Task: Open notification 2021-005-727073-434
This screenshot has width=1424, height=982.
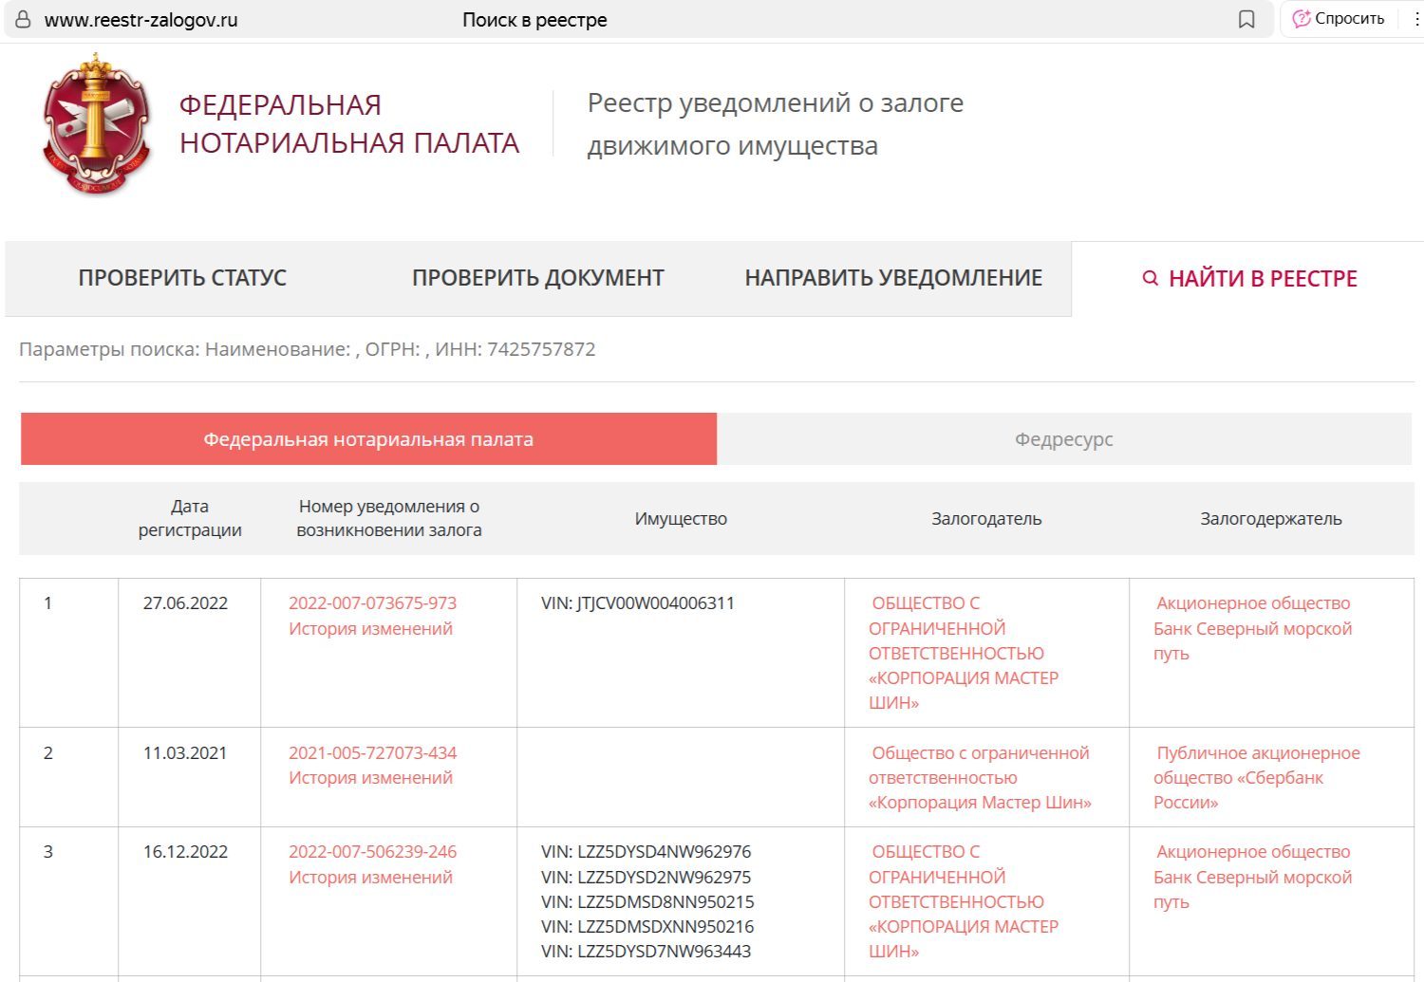Action: pos(372,753)
